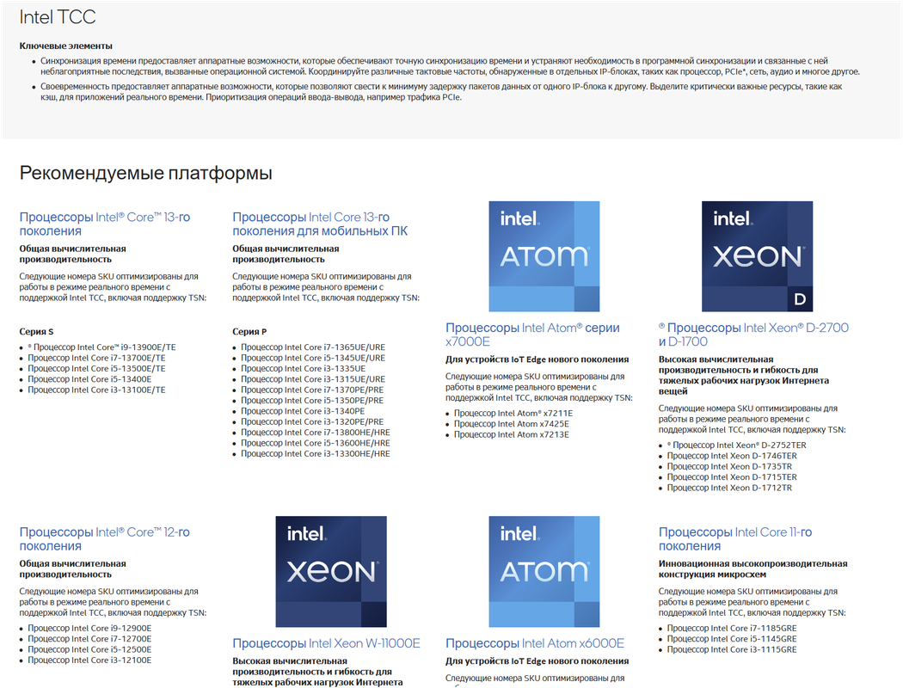The image size is (903, 688).
Task: Select list item Intel Core i5-1145GRE
Action: [732, 638]
